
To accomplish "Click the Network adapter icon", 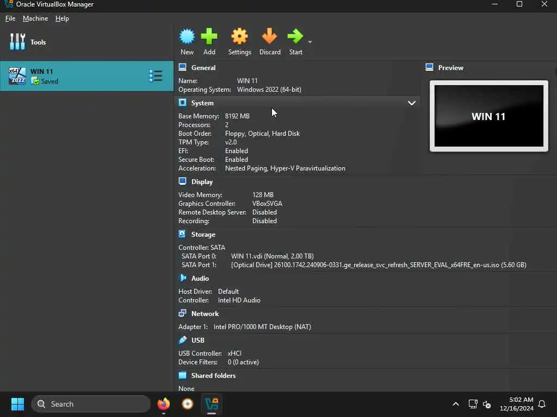I will [x=183, y=313].
